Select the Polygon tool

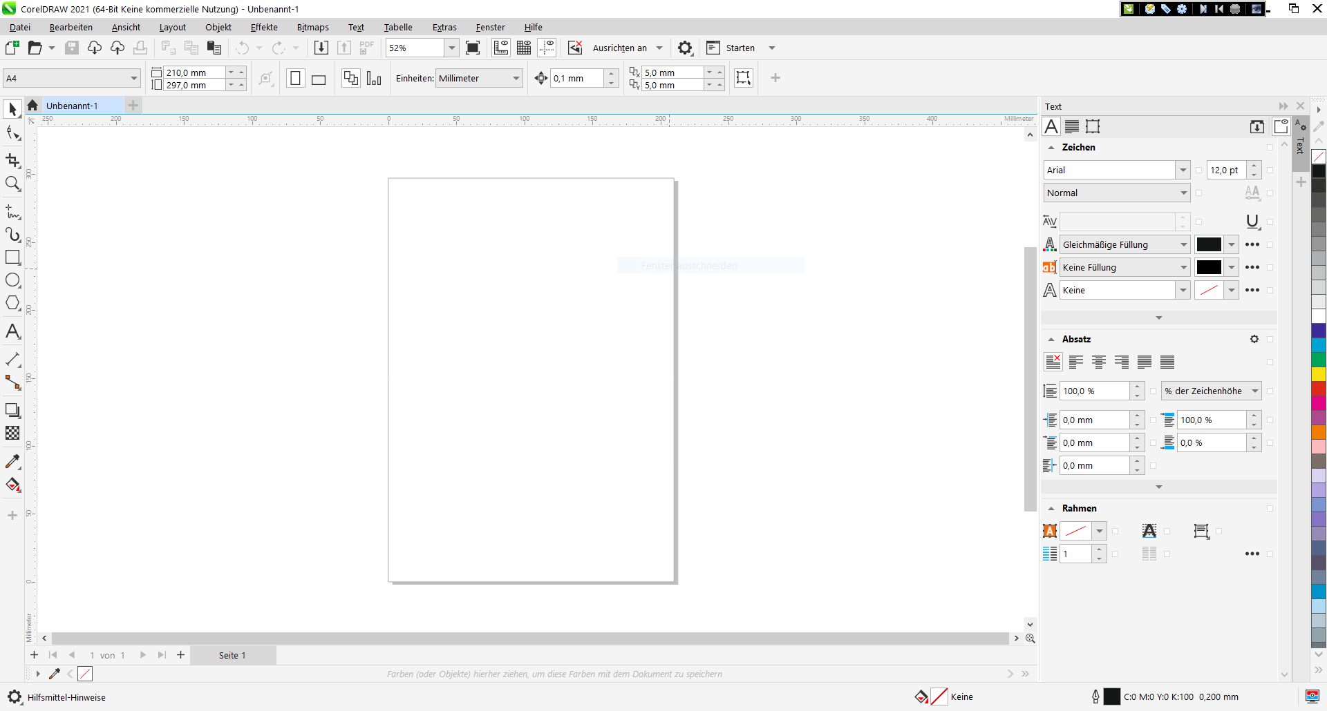point(12,303)
